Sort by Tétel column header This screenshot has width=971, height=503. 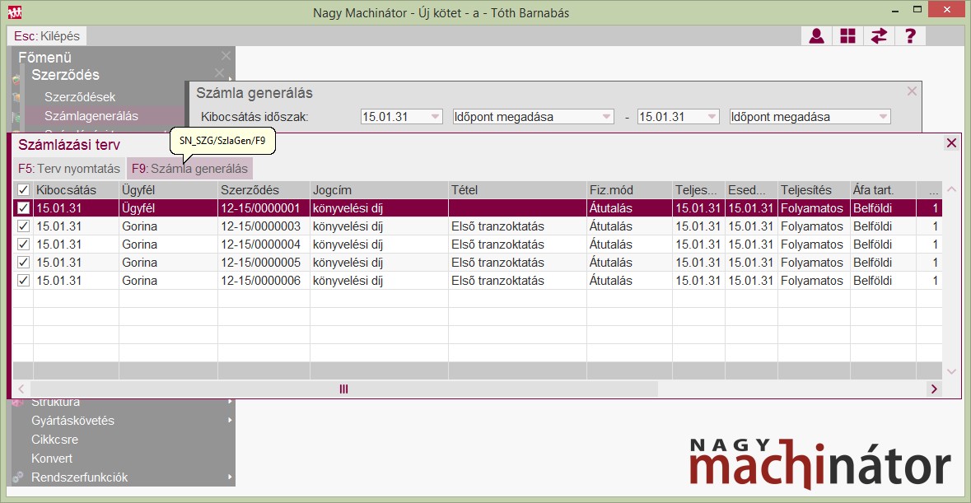[x=518, y=190]
